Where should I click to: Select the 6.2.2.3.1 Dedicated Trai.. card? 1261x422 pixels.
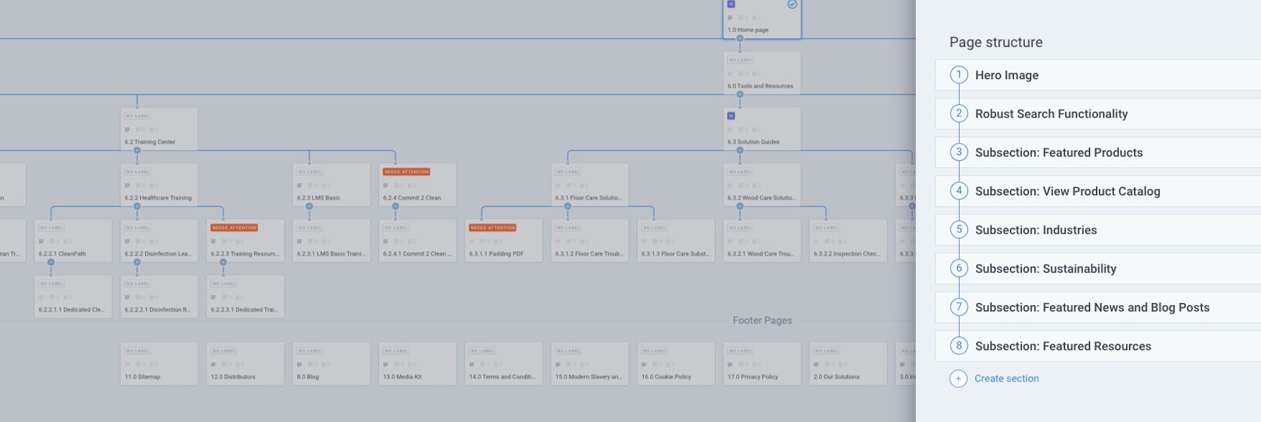tap(245, 297)
